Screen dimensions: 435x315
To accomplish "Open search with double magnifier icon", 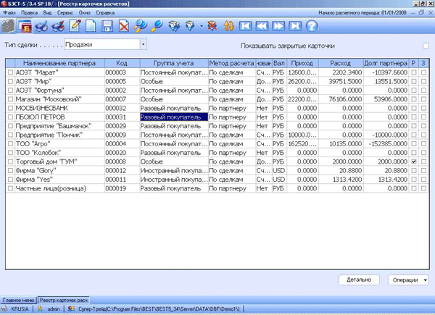I will [141, 26].
